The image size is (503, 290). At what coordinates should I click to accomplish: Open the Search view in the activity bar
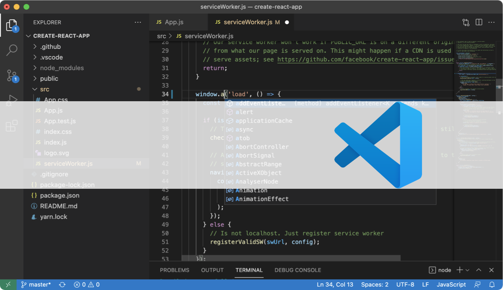12,50
